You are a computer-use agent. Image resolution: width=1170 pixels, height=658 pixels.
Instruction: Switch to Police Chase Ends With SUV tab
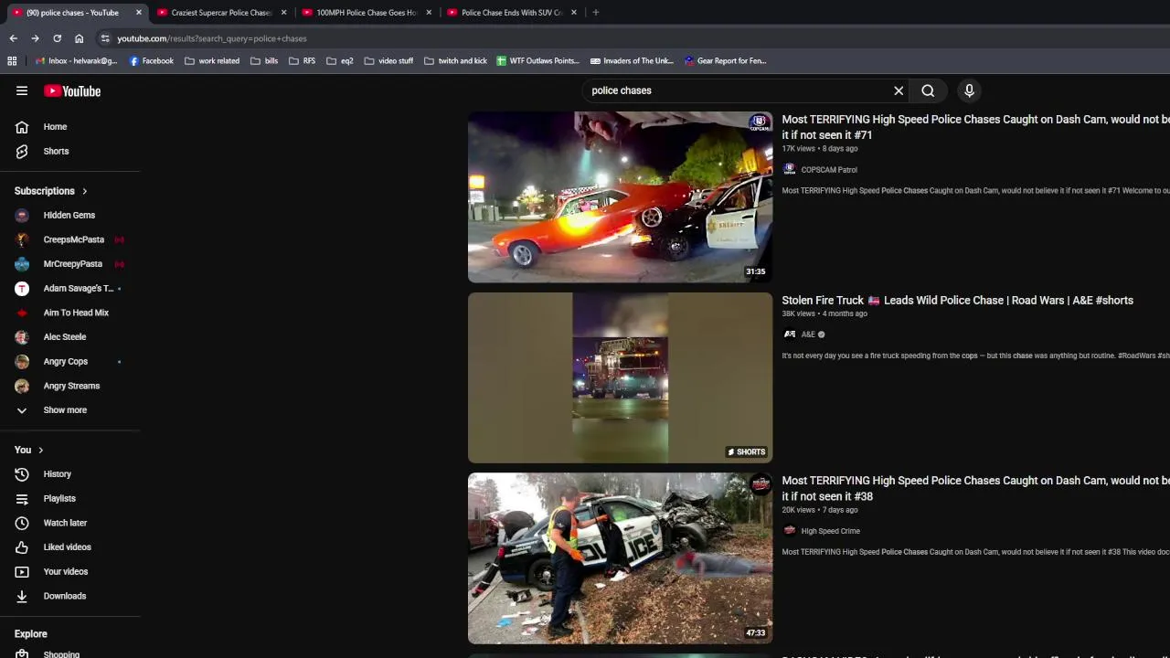(510, 13)
